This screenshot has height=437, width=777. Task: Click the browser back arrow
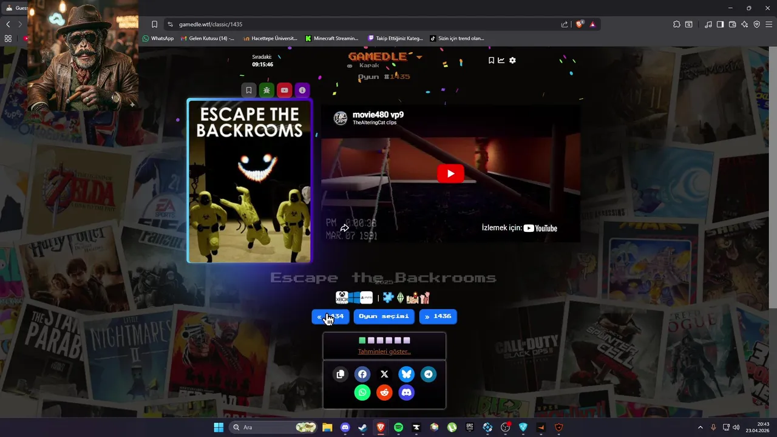(x=8, y=24)
